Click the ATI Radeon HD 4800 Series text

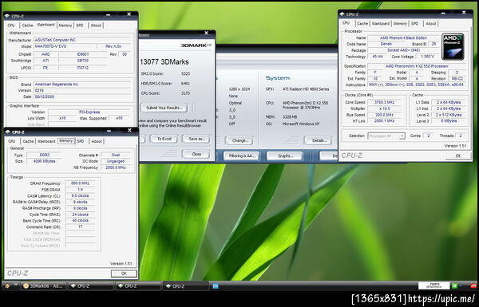point(306,89)
